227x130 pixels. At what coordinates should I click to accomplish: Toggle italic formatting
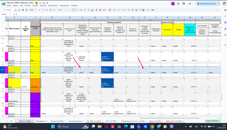[x=85, y=10]
